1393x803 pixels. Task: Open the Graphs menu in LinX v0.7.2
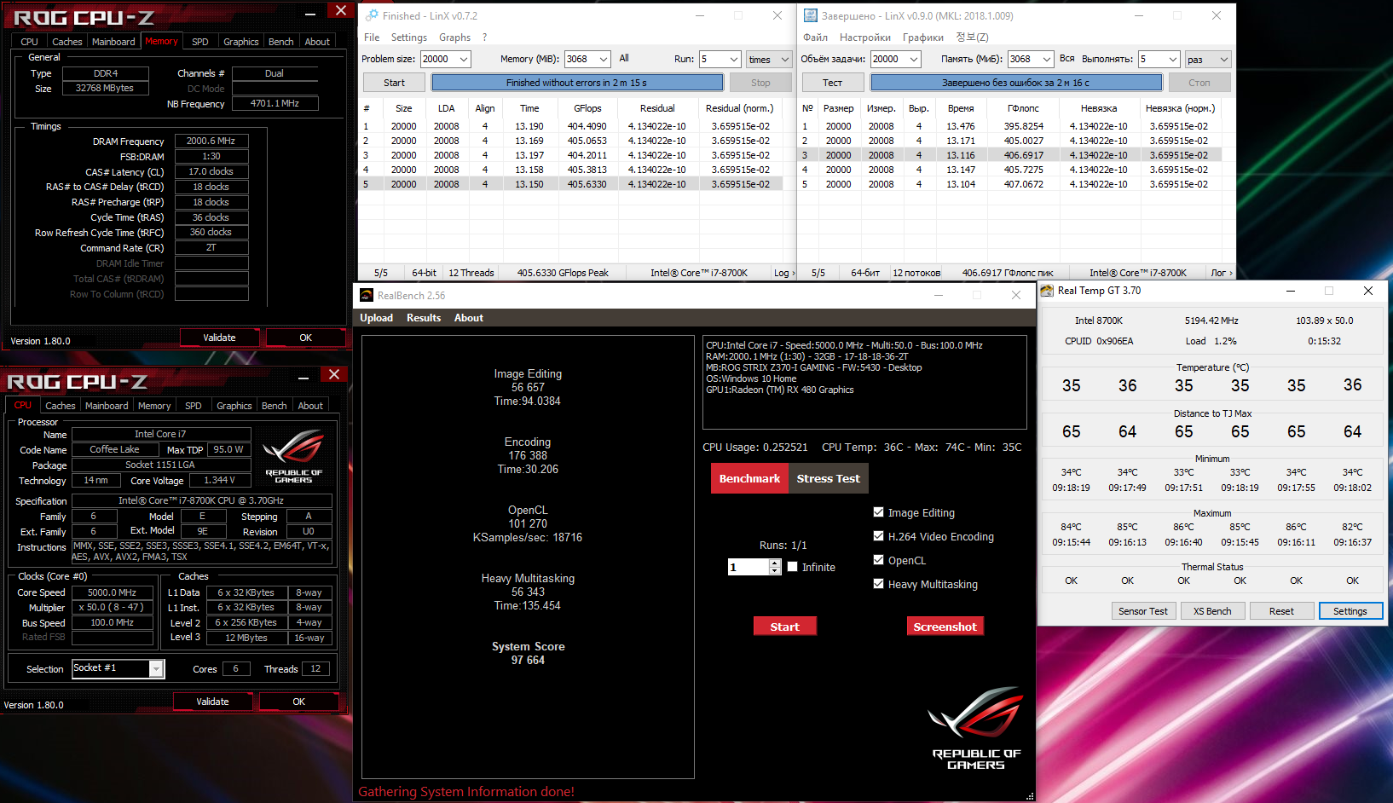click(x=454, y=38)
